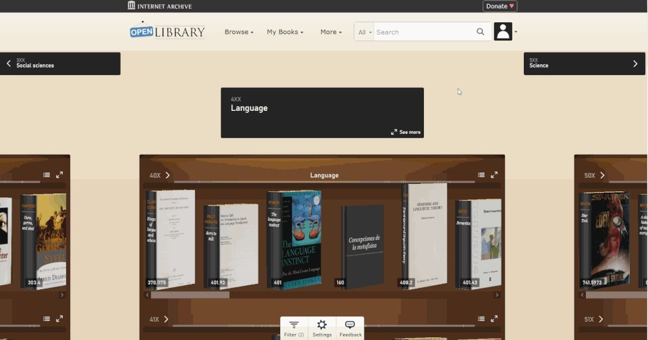Viewport: 648px width, 340px height.
Task: Switch Language shelf to list view
Action: tap(481, 175)
